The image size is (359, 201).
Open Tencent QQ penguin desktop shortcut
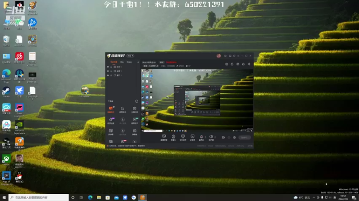(19, 177)
